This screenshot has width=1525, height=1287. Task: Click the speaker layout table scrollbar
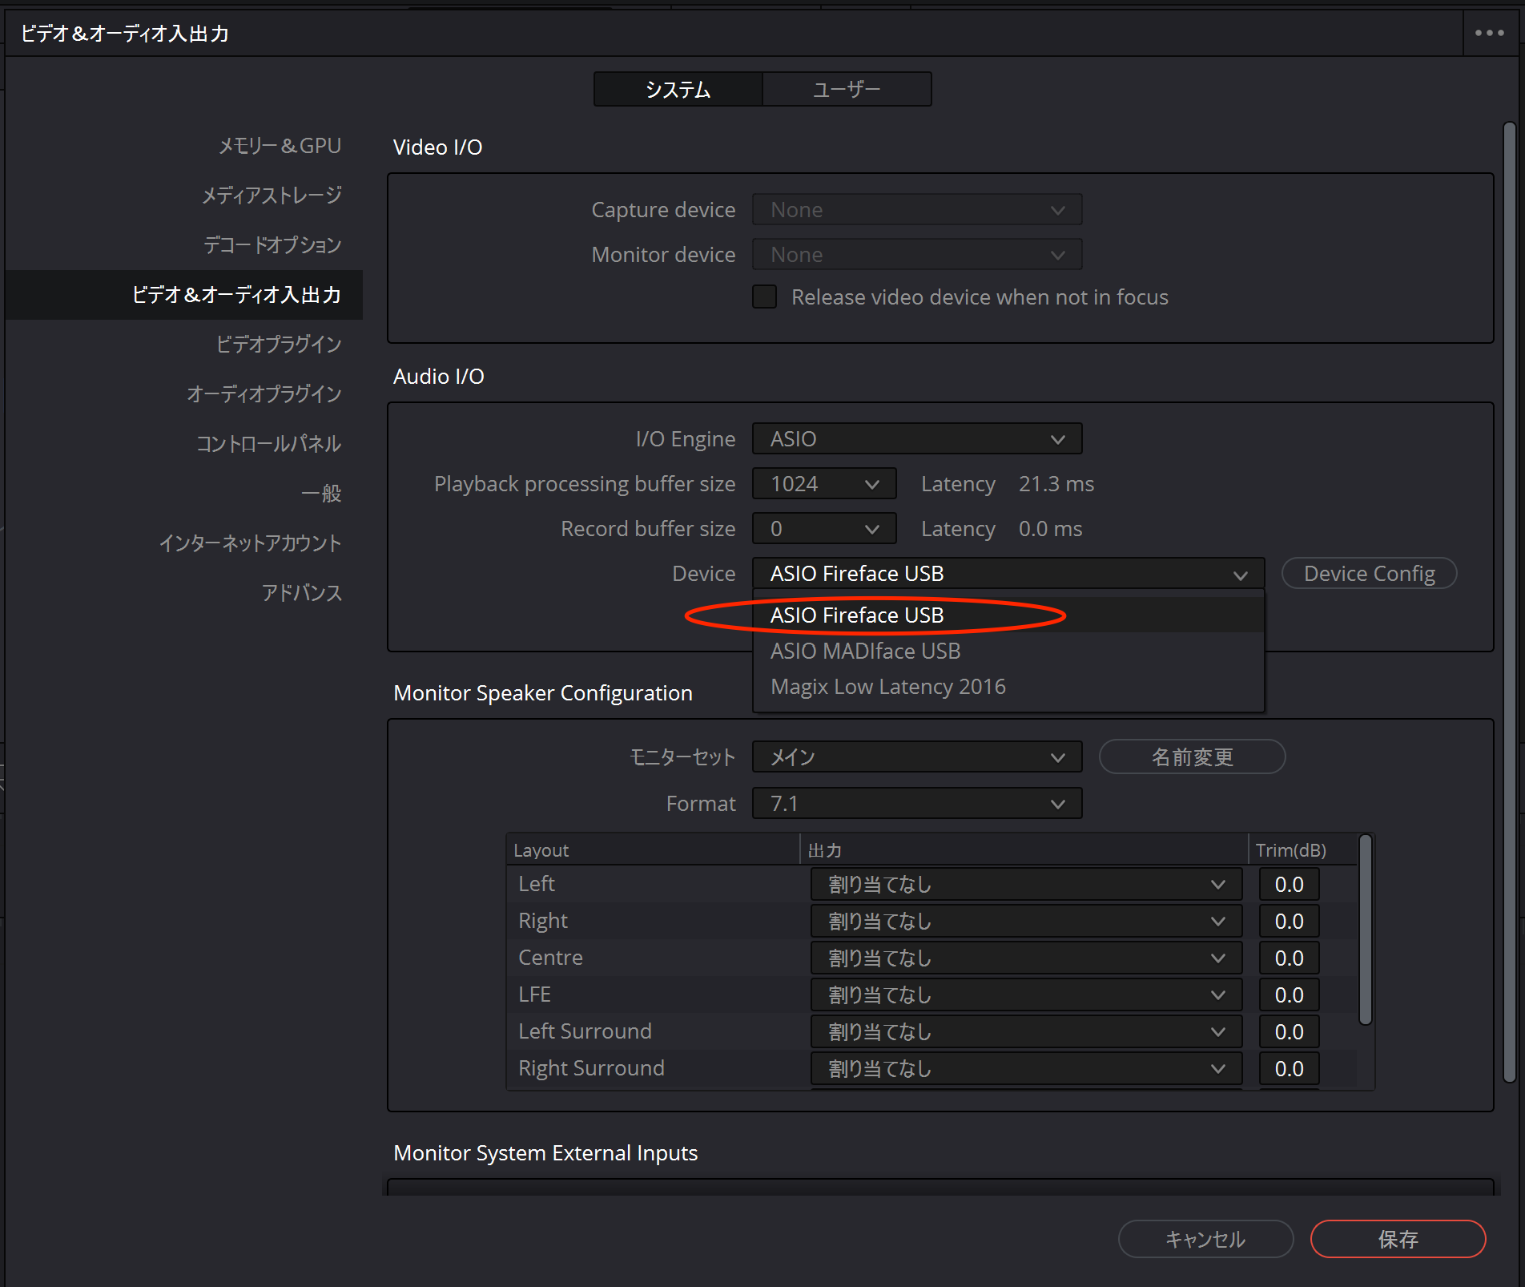1366,930
